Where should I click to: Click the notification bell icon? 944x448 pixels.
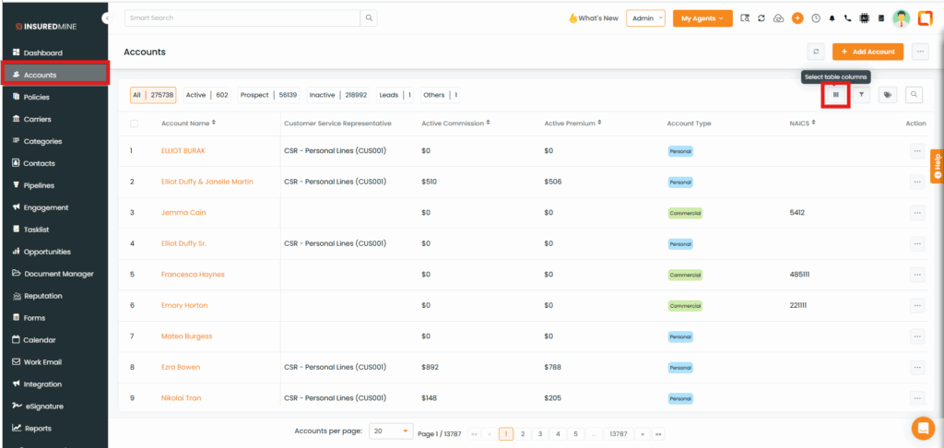pos(832,18)
